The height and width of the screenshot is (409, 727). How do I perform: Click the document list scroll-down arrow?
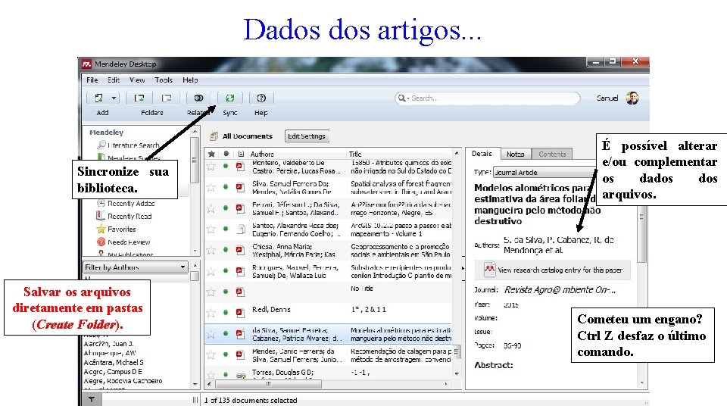point(457,373)
